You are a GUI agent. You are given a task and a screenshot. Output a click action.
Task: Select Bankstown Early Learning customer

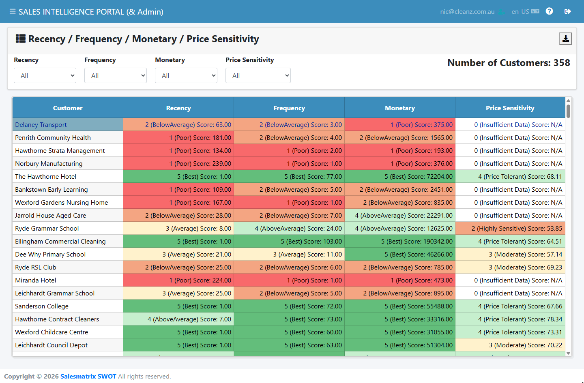point(68,189)
